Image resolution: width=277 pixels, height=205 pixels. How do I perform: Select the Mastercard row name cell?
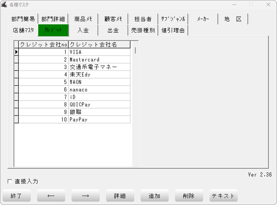(x=99, y=60)
